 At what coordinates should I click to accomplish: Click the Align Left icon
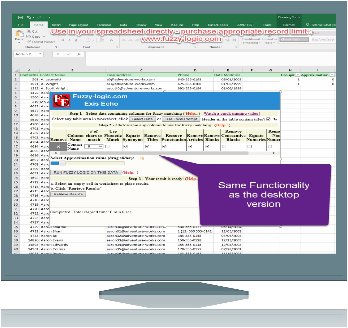pyautogui.click(x=124, y=40)
